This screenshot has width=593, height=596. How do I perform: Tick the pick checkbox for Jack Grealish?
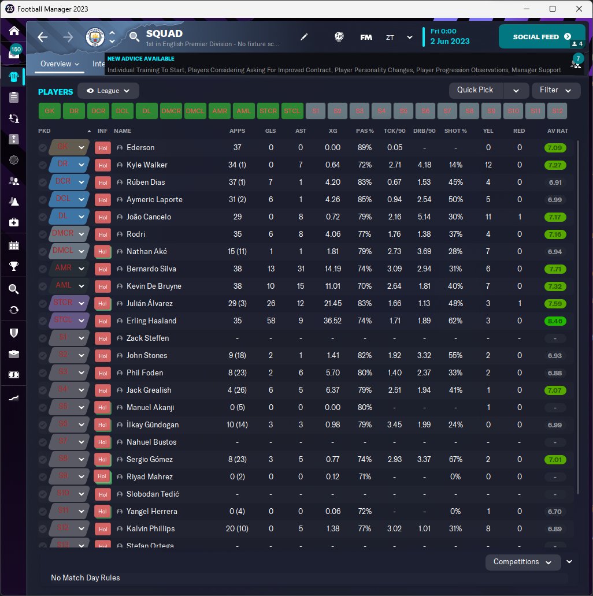(43, 390)
